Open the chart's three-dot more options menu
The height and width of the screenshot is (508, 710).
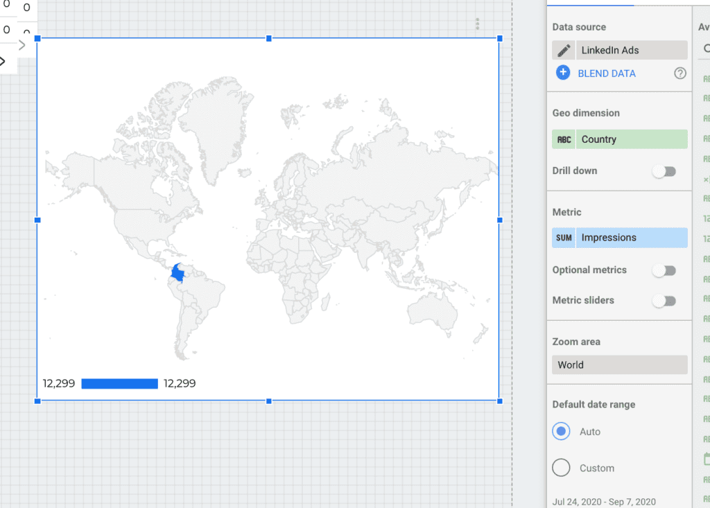point(477,24)
